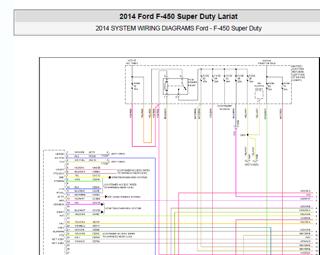Click the A/C clutch relay dashed box symbol
Screen dimensions: 320x255
(x=259, y=95)
